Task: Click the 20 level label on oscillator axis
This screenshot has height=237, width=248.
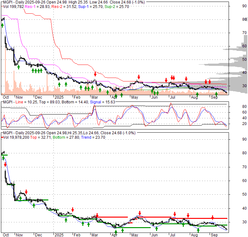Action: click(x=245, y=124)
